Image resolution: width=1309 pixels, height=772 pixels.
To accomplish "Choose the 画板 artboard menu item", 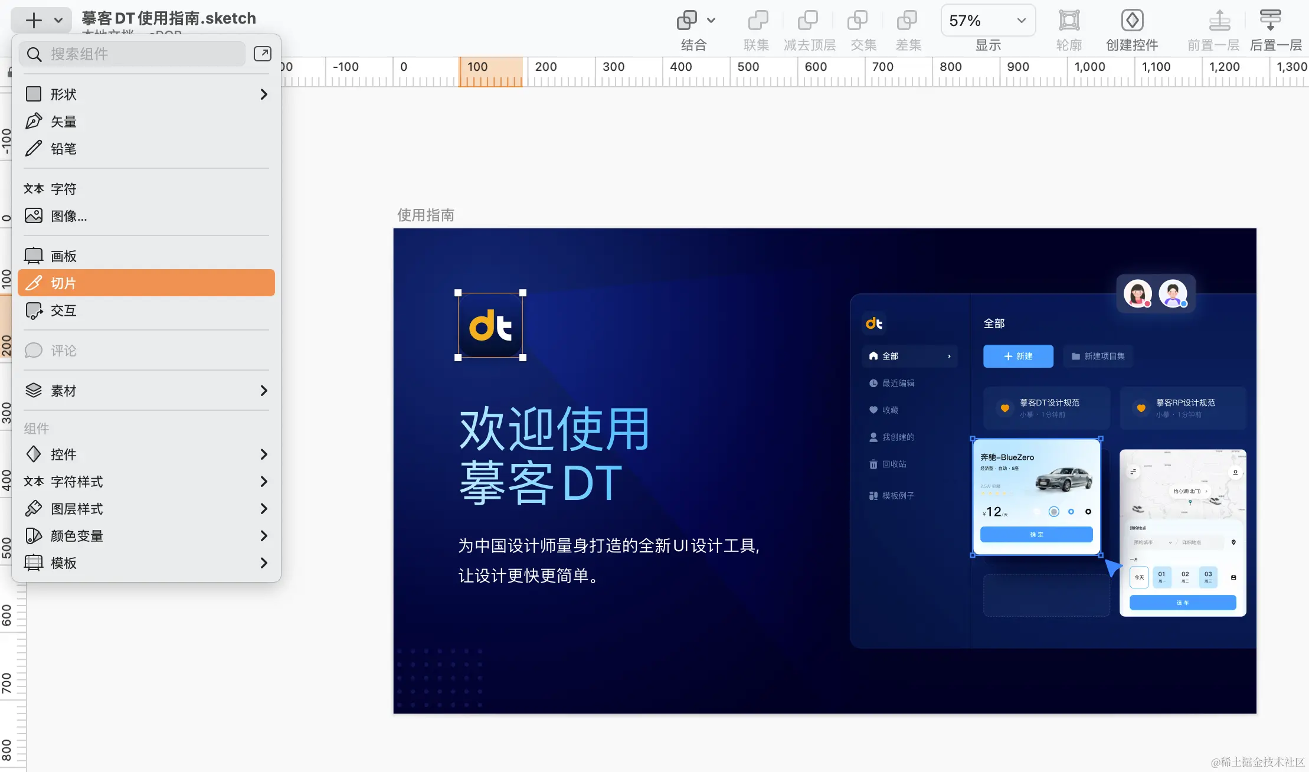I will click(64, 256).
